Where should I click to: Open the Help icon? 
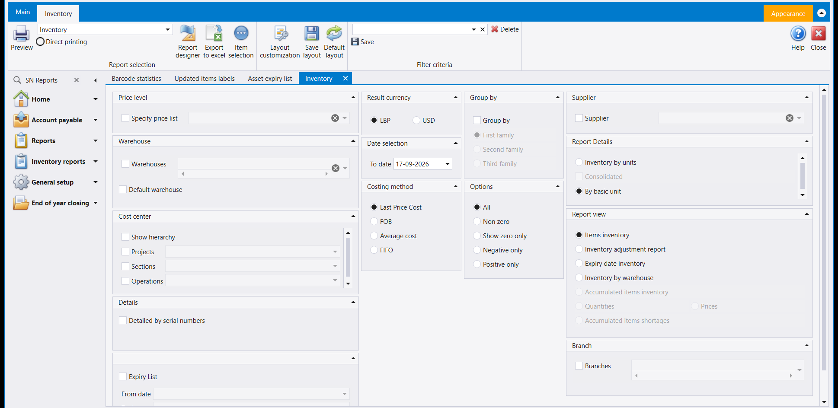798,34
